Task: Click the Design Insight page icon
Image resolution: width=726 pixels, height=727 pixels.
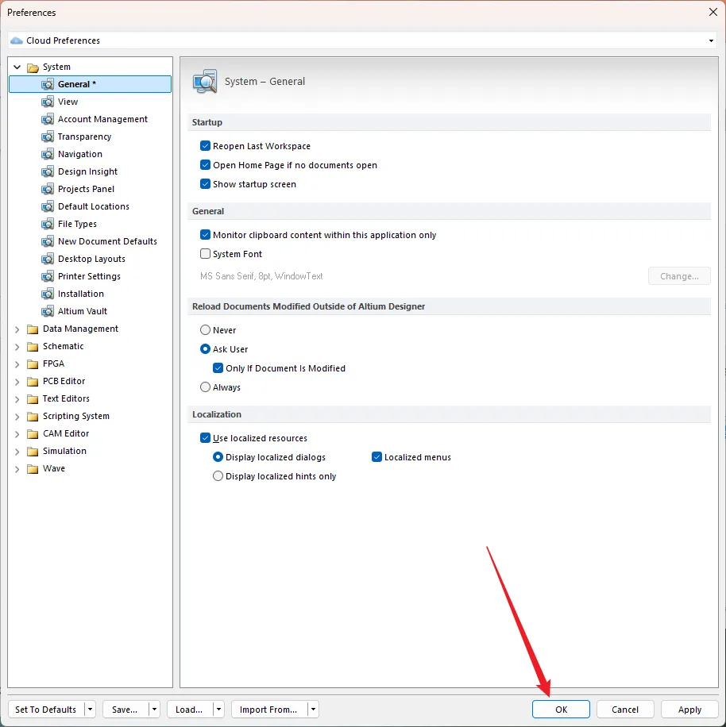Action: pos(48,171)
